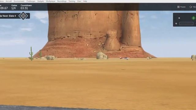
Task: Open the Multiplayer menu
Action: [x=51, y=1]
